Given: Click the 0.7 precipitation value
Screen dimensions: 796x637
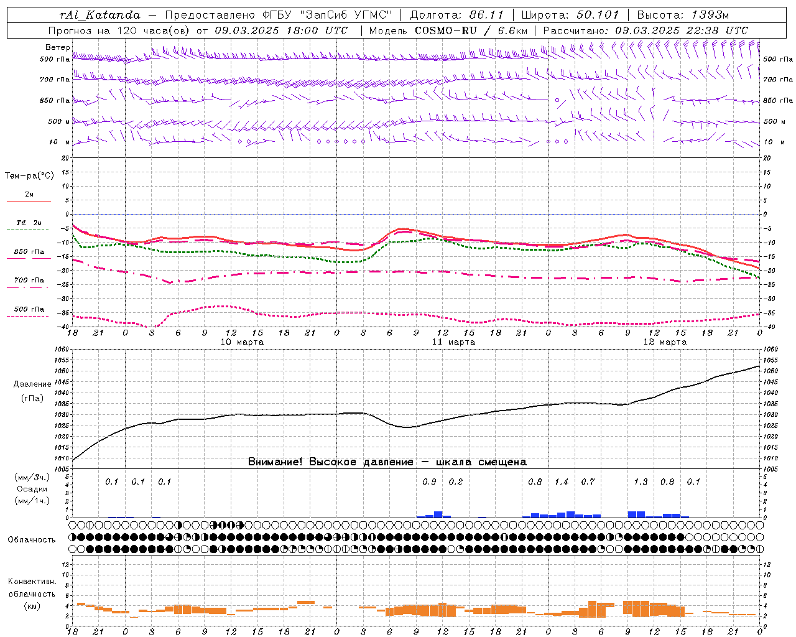Looking at the screenshot, I should pyautogui.click(x=588, y=481).
